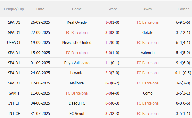Select the League/Cup column header

tap(14, 9)
